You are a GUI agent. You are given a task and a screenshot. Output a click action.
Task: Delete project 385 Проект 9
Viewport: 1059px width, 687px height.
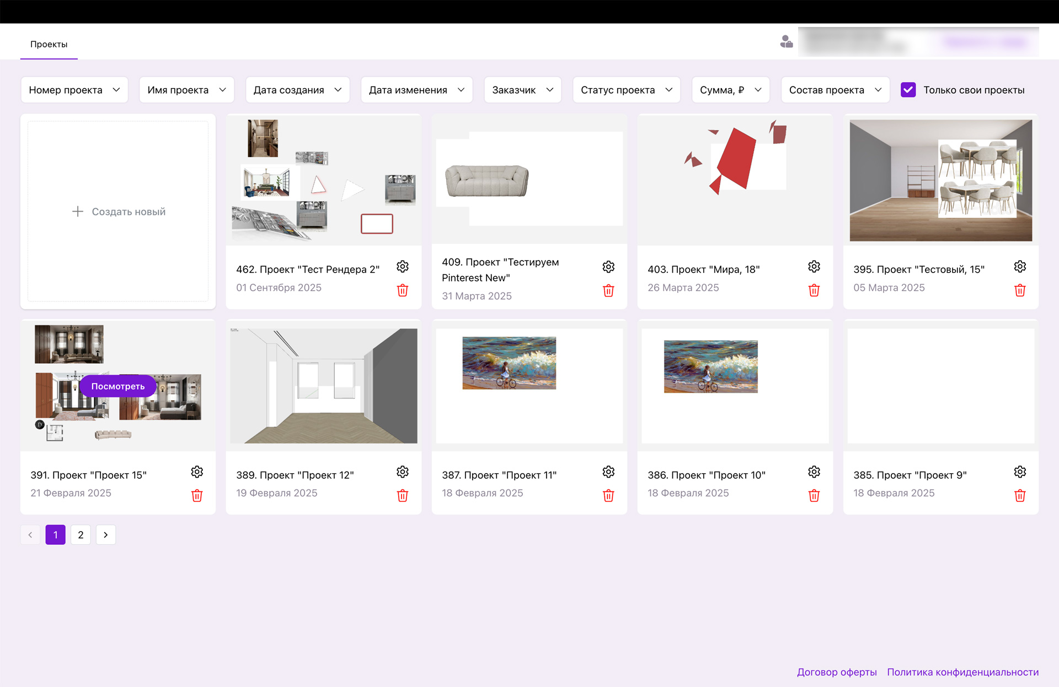click(x=1020, y=496)
